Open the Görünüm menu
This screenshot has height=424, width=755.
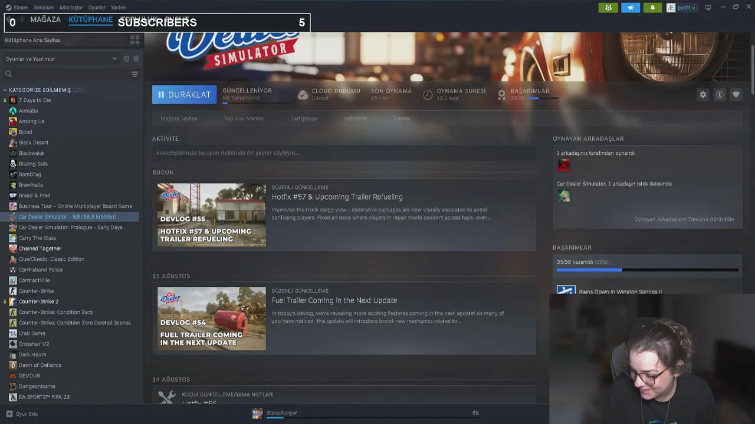click(x=44, y=8)
